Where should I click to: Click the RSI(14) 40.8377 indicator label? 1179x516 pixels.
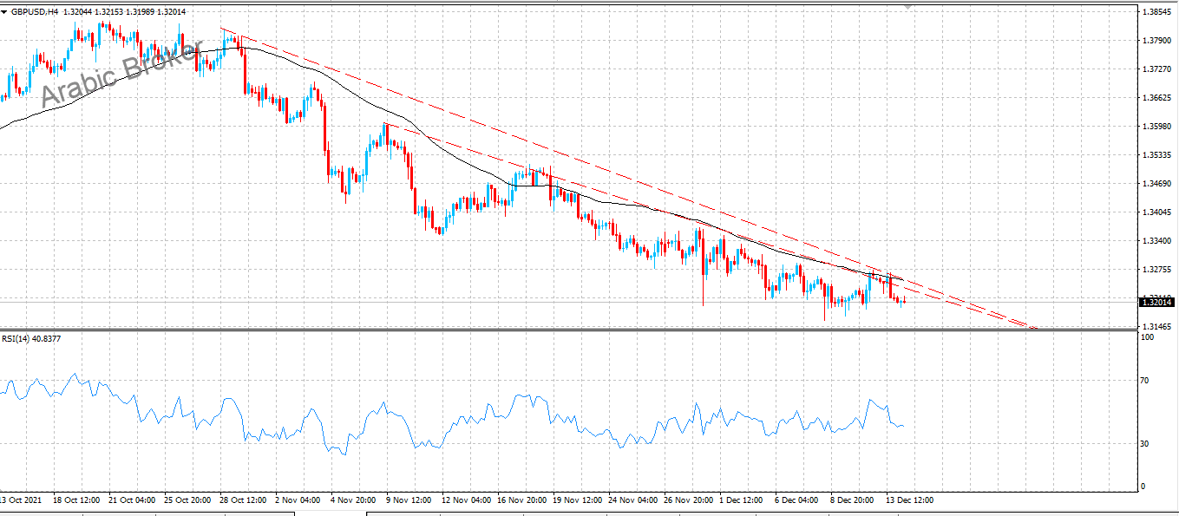[x=31, y=338]
